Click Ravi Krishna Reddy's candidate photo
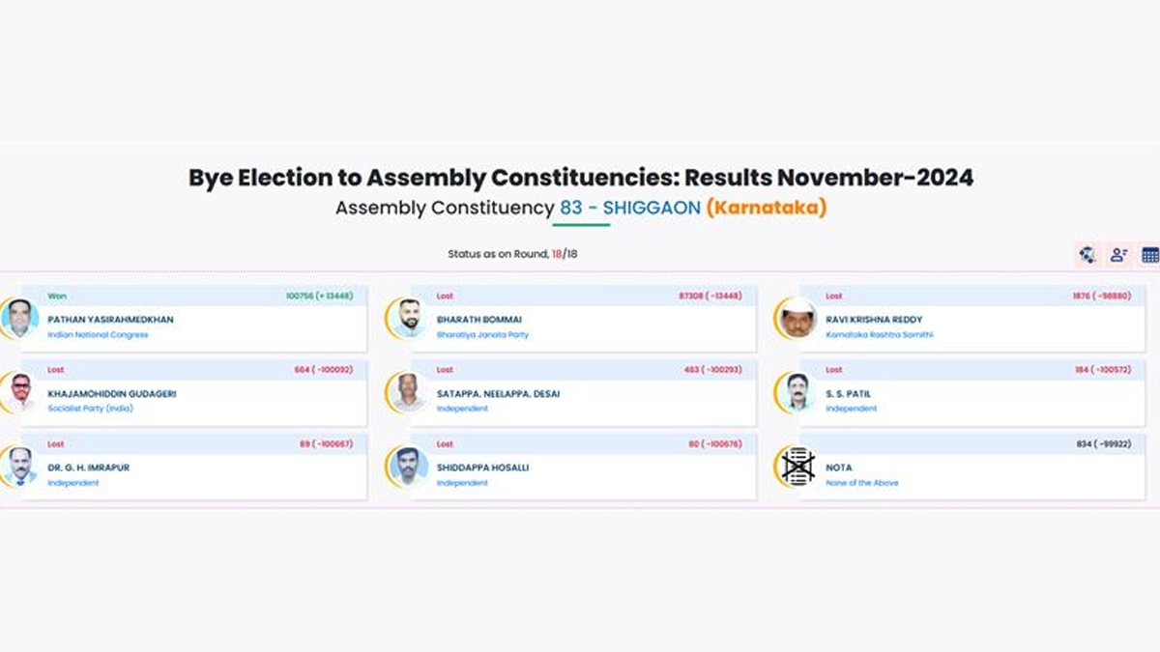Image resolution: width=1160 pixels, height=652 pixels. pyautogui.click(x=797, y=318)
